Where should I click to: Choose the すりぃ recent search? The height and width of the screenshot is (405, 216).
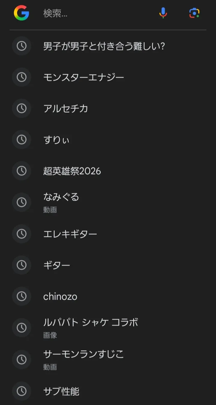pos(56,140)
